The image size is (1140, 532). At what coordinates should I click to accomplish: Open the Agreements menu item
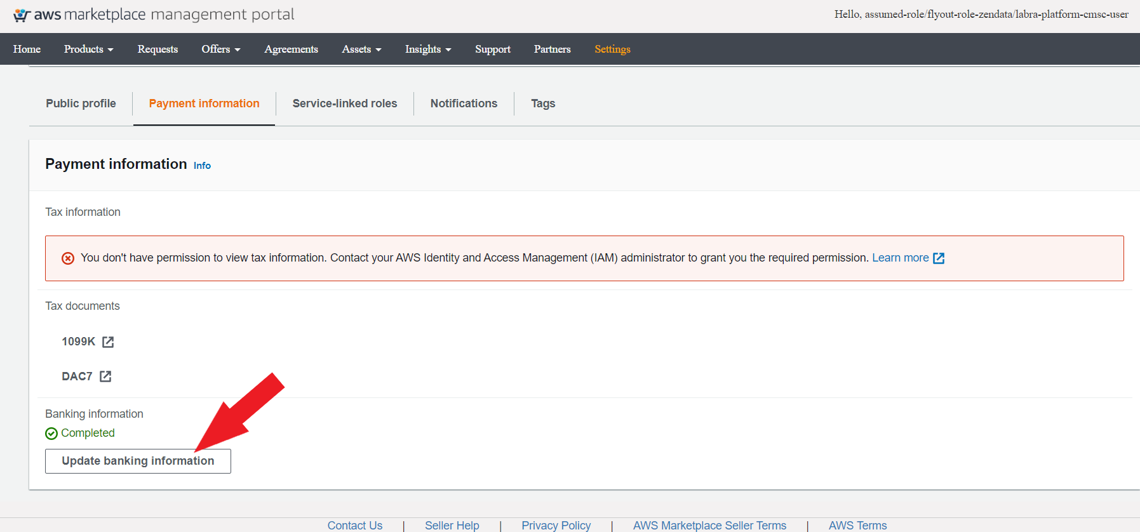click(x=292, y=49)
